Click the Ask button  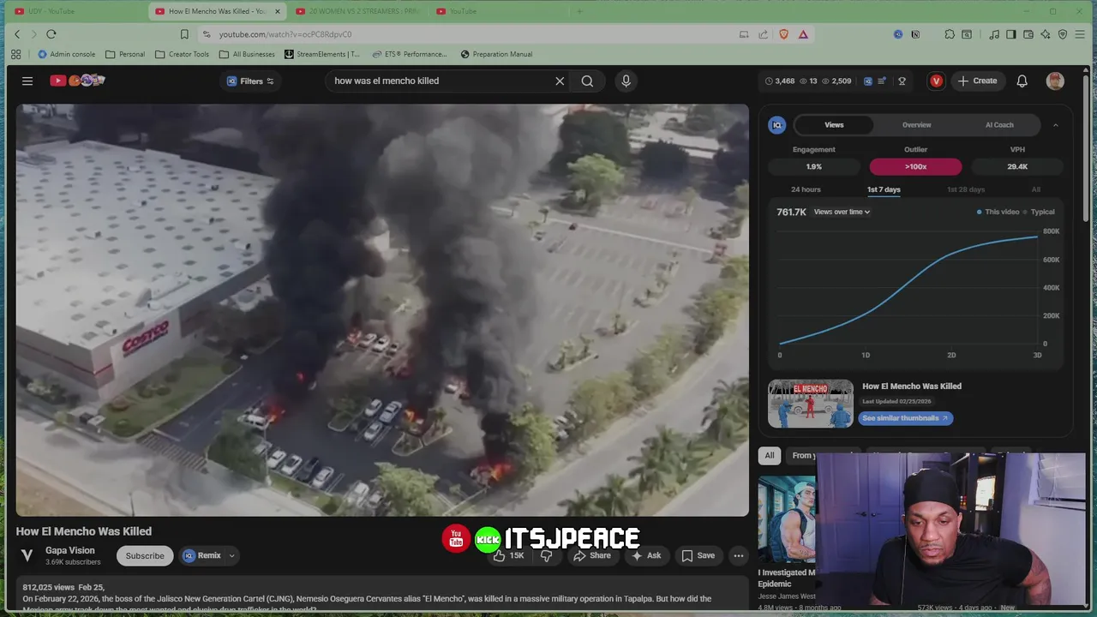646,555
